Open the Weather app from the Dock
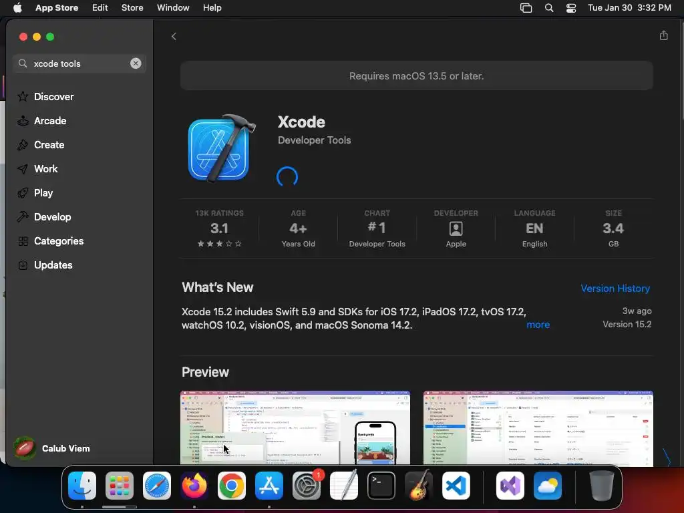Image resolution: width=684 pixels, height=513 pixels. (548, 486)
